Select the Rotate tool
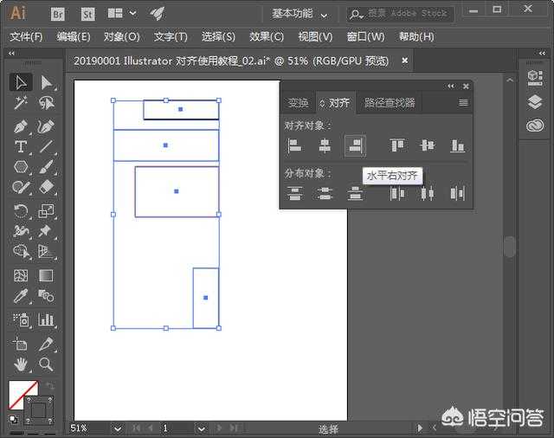 coord(21,211)
